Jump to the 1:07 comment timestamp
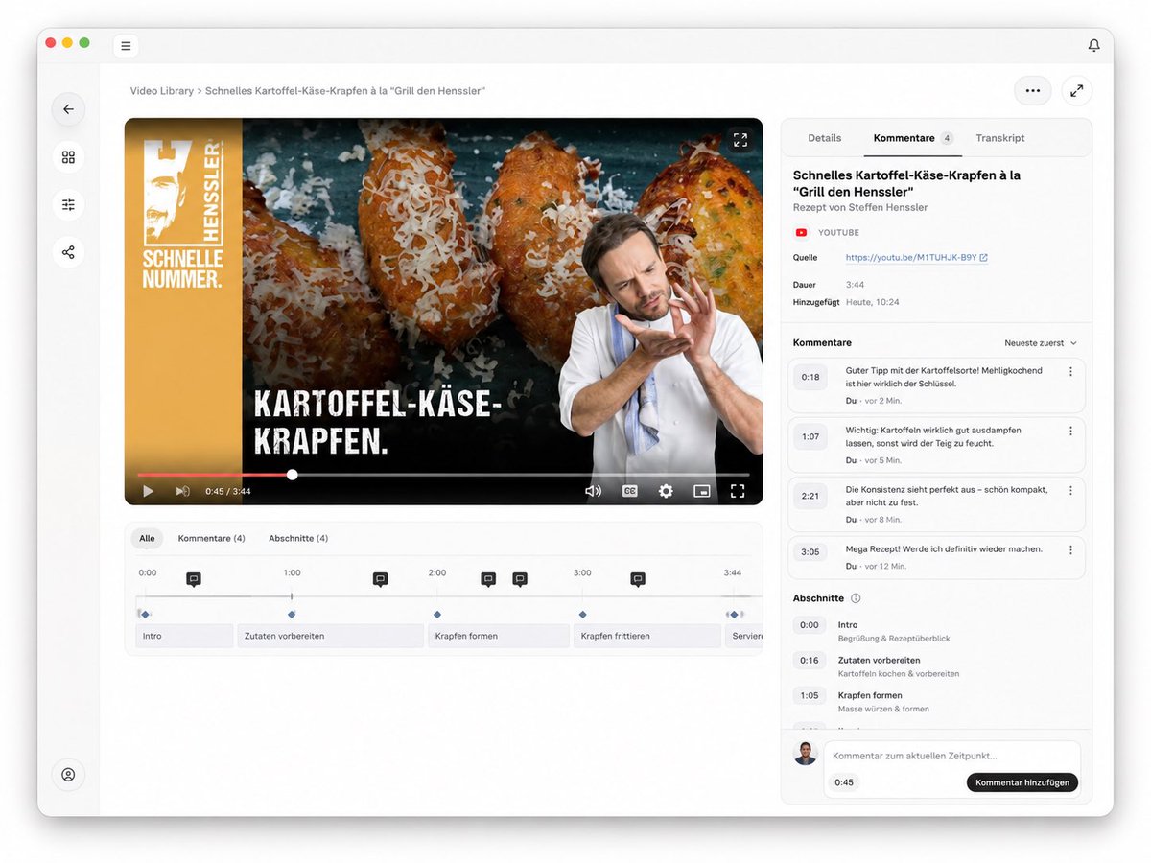The height and width of the screenshot is (863, 1151). [x=810, y=437]
